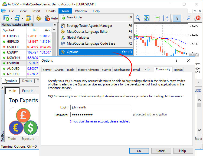Click OK in the Options dialog

pos(139,151)
